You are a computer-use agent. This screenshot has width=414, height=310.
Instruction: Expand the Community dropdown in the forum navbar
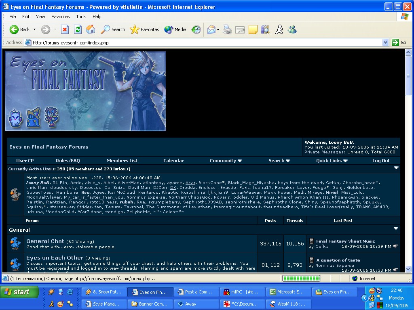pos(226,161)
